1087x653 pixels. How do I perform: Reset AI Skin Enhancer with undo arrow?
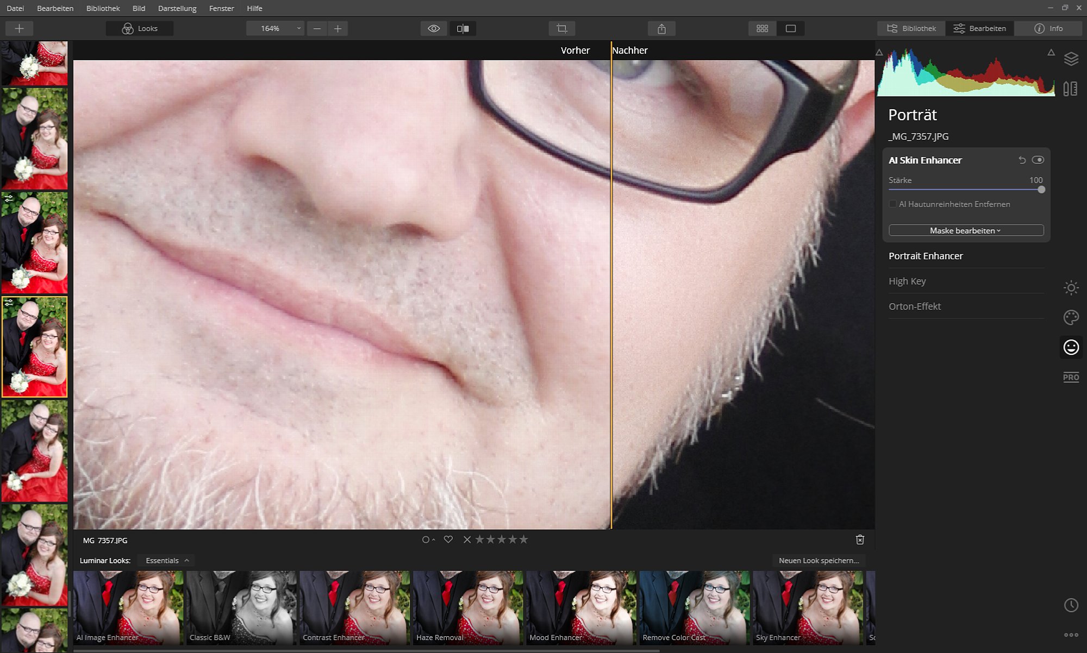pos(1022,160)
